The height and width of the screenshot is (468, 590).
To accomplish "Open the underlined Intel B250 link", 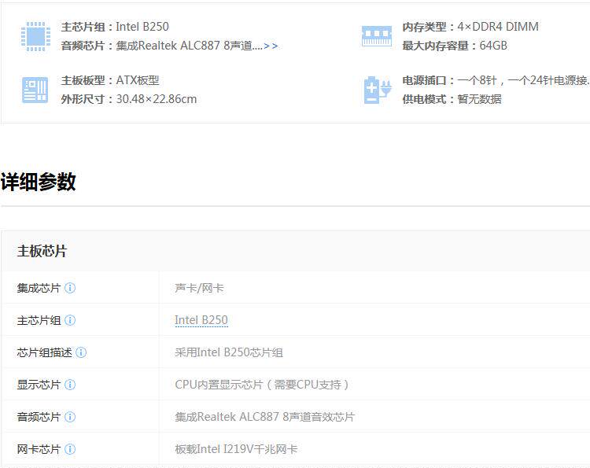I will pos(201,320).
